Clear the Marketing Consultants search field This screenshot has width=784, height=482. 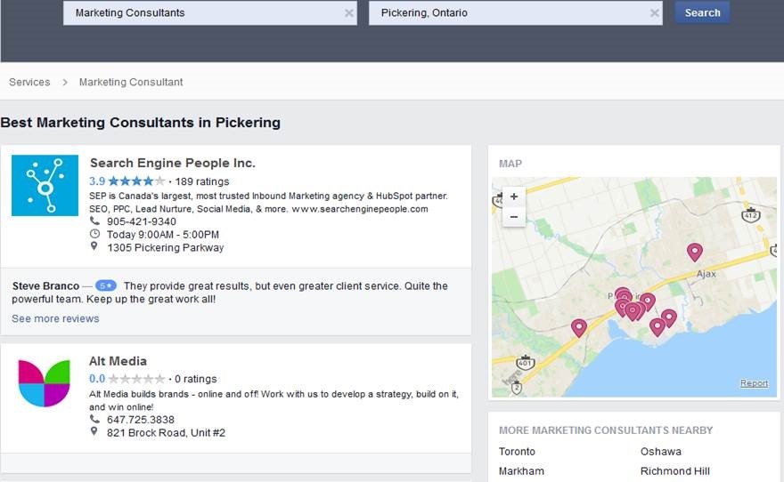coord(349,13)
